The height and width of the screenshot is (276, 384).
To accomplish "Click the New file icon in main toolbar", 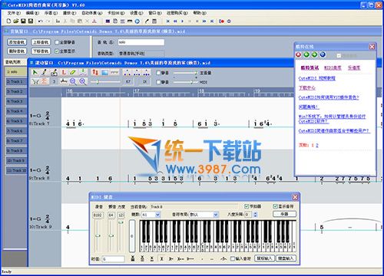I will [x=8, y=21].
